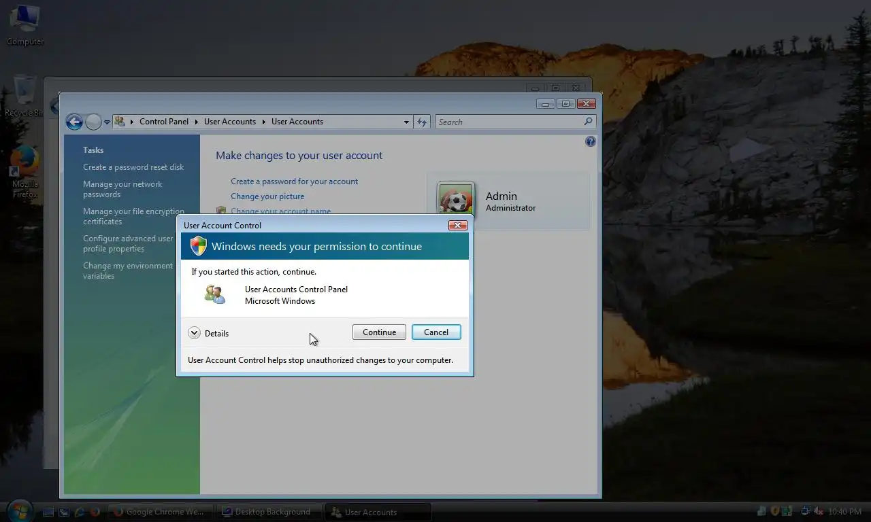Click the 'Tasks' heading in sidebar
This screenshot has height=522, width=871.
(93, 150)
